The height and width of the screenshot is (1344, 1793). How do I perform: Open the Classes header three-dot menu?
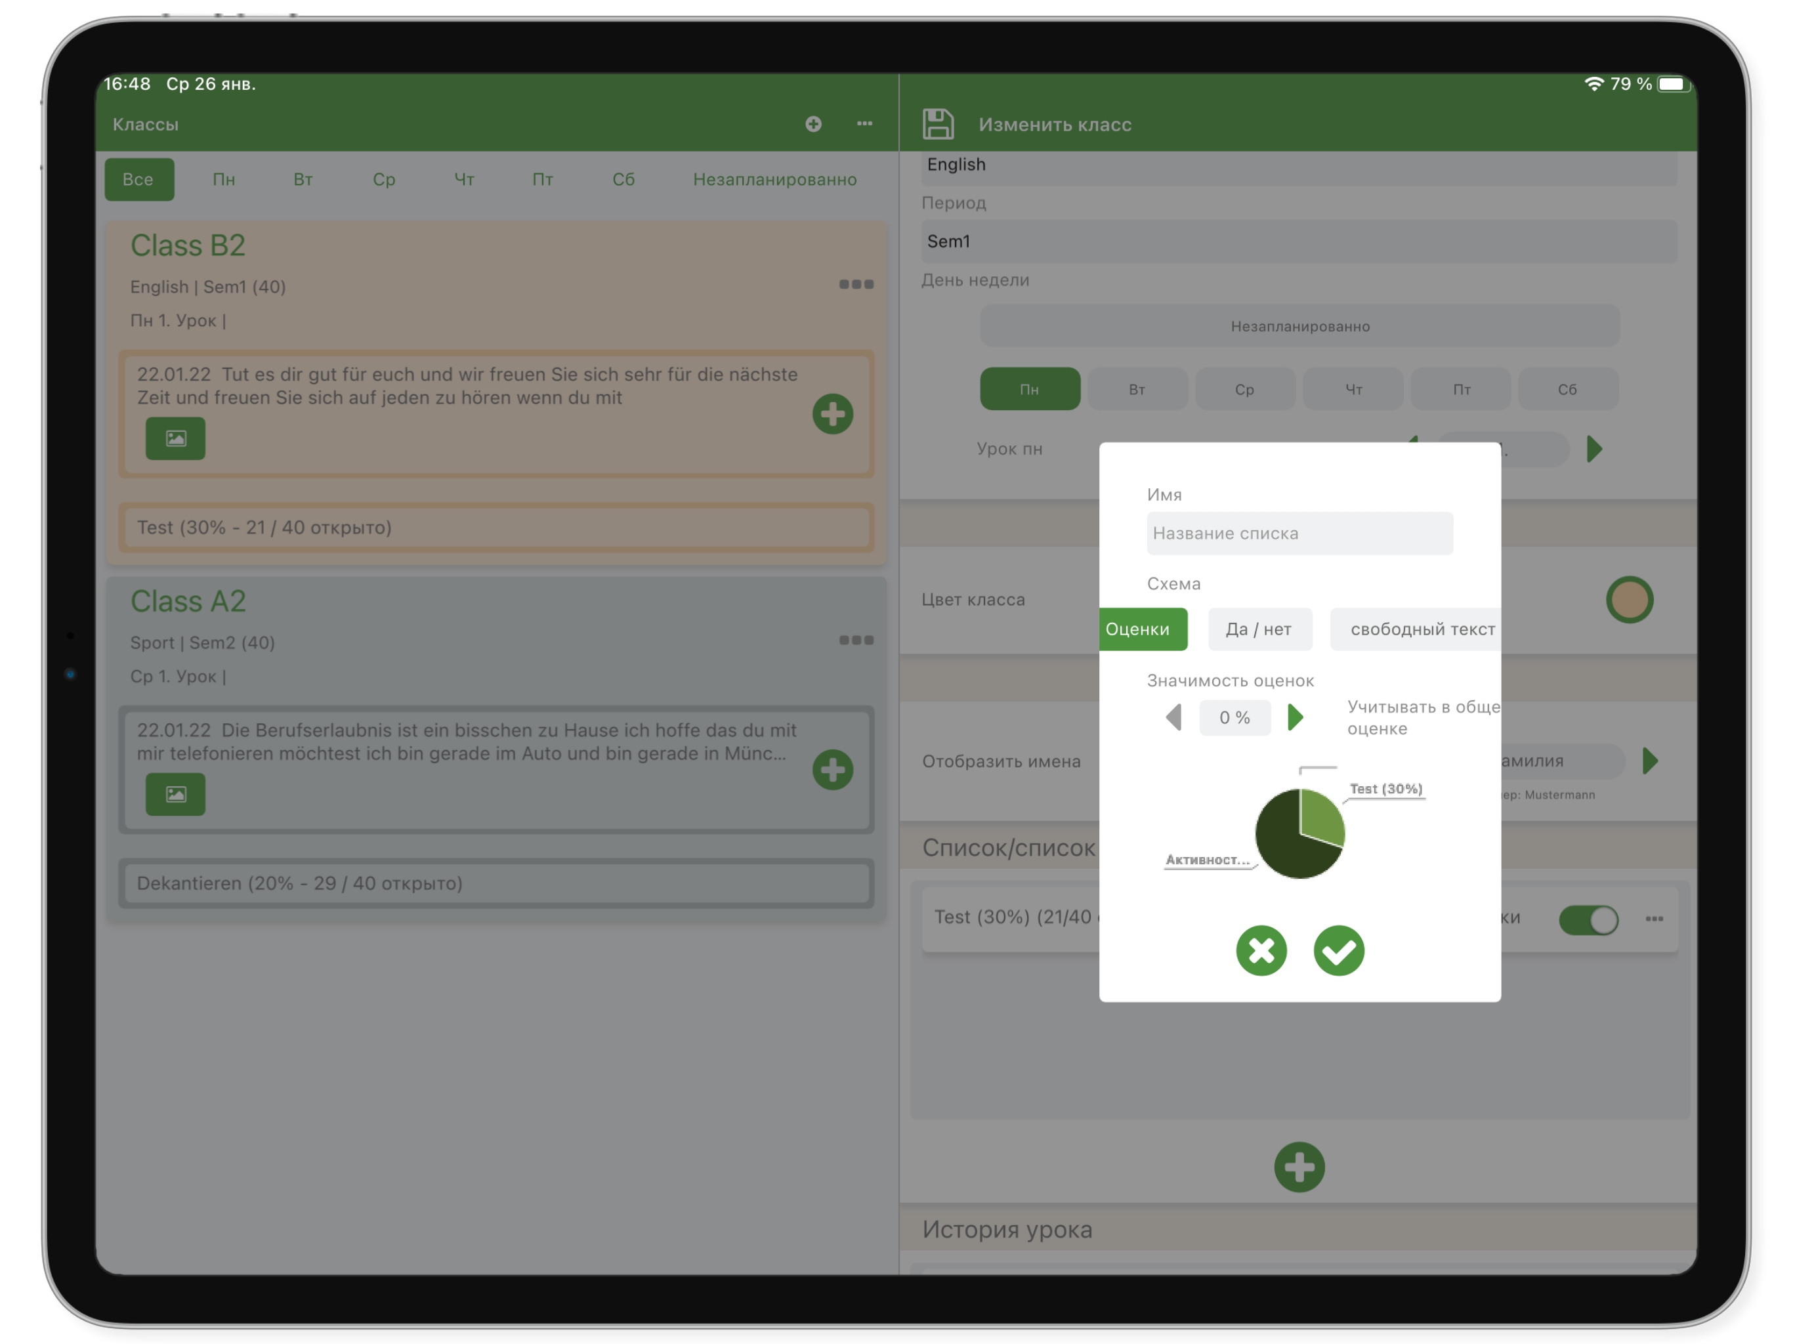[x=864, y=124]
